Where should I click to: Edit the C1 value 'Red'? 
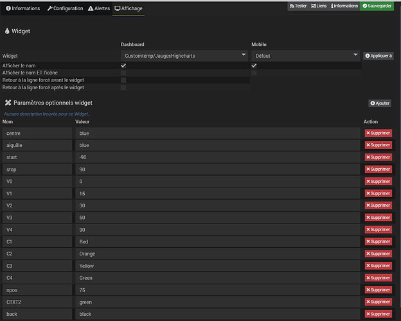pos(218,242)
